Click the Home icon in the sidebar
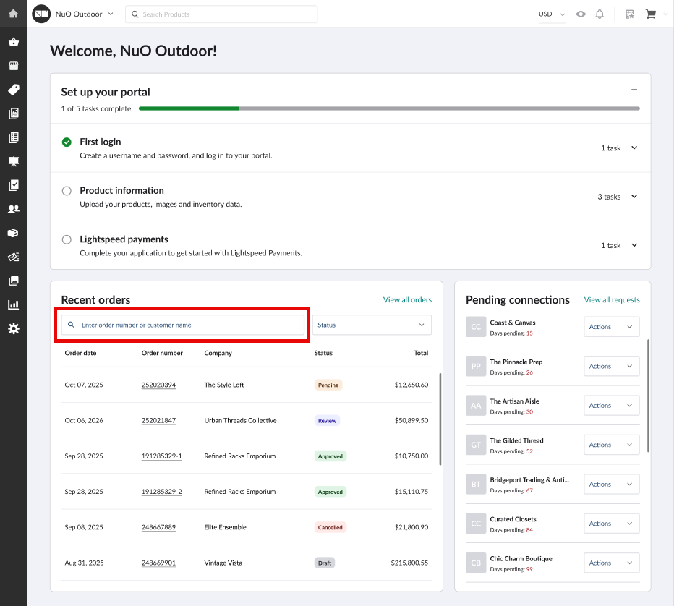 13,14
